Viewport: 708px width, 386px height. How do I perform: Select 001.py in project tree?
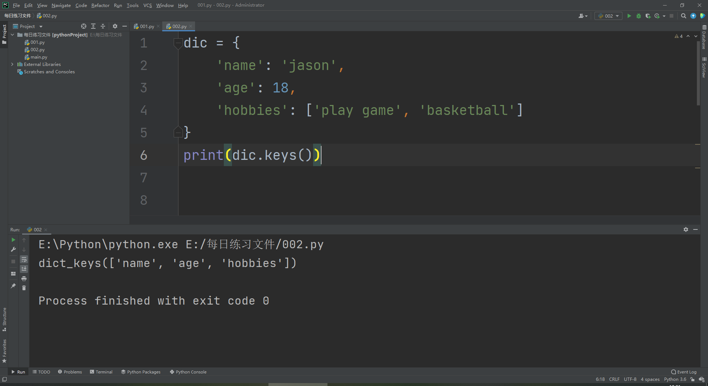click(x=35, y=42)
